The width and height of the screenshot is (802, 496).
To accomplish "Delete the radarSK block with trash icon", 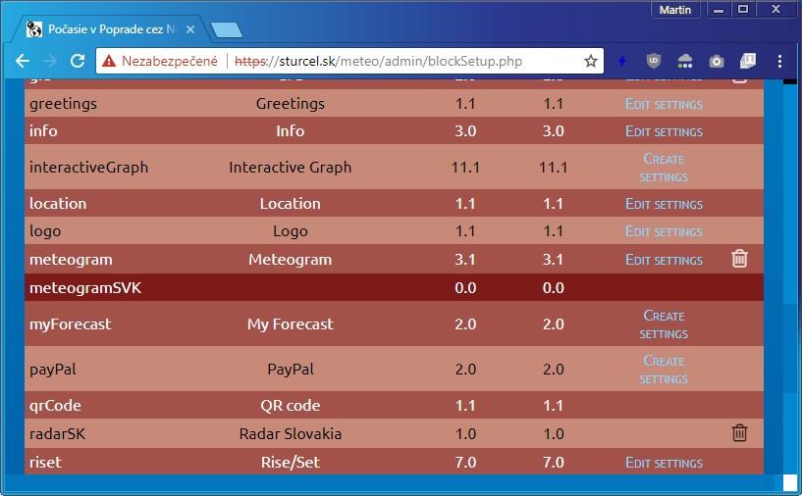I will pos(739,433).
